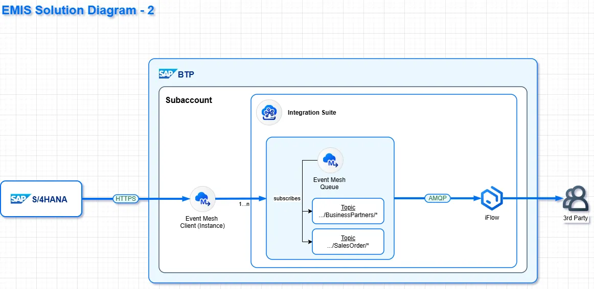Click the Integration Suite icon
This screenshot has width=594, height=289.
click(269, 112)
